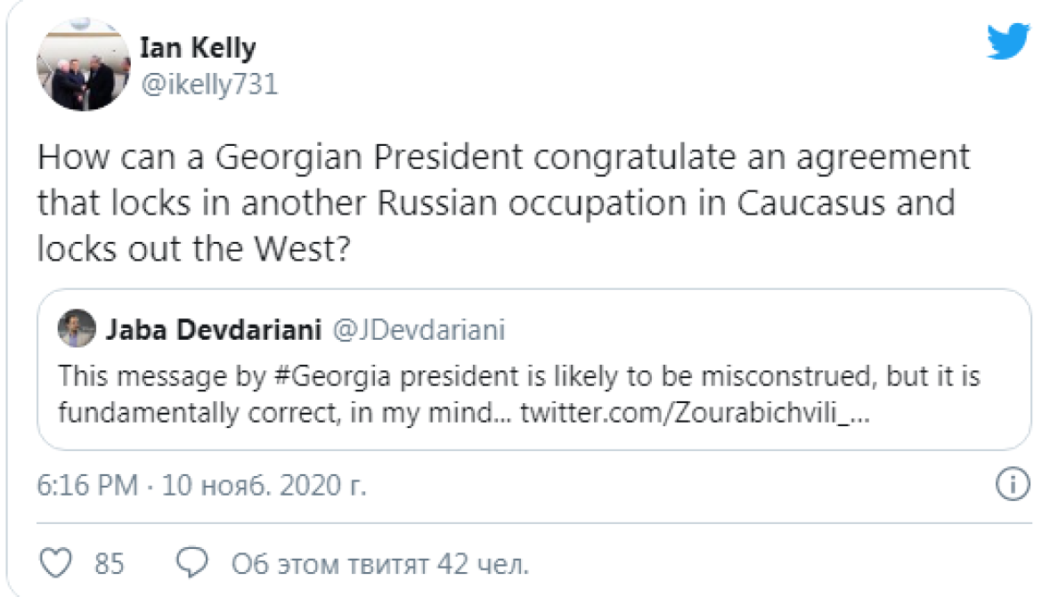
Task: Click the '10 нояб. 2020 г.' date
Action: click(264, 487)
